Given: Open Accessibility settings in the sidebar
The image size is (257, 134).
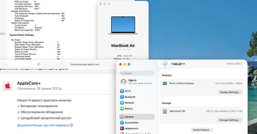Looking at the screenshot, I should point(137,123).
